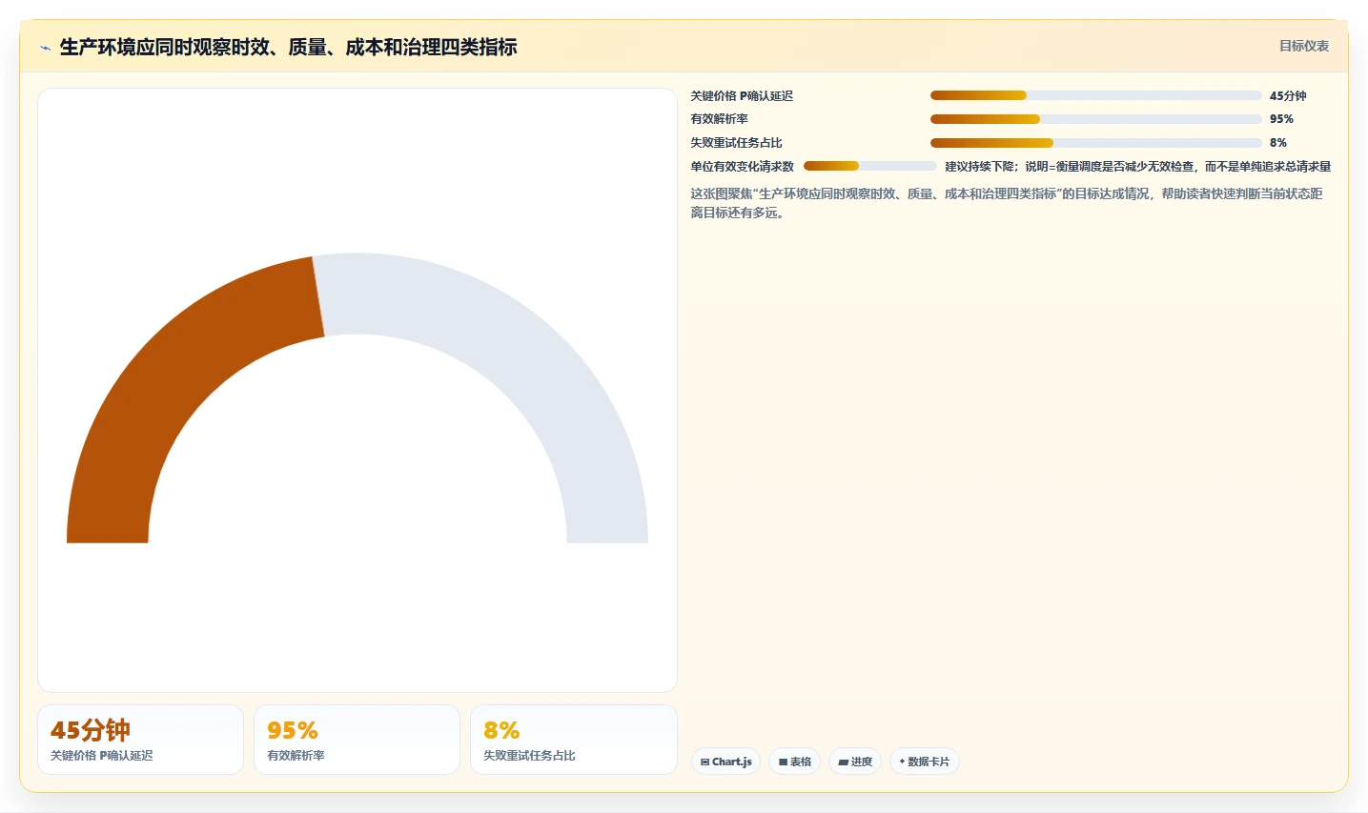Click the Chart.js tag chip
The width and height of the screenshot is (1368, 813).
[725, 762]
